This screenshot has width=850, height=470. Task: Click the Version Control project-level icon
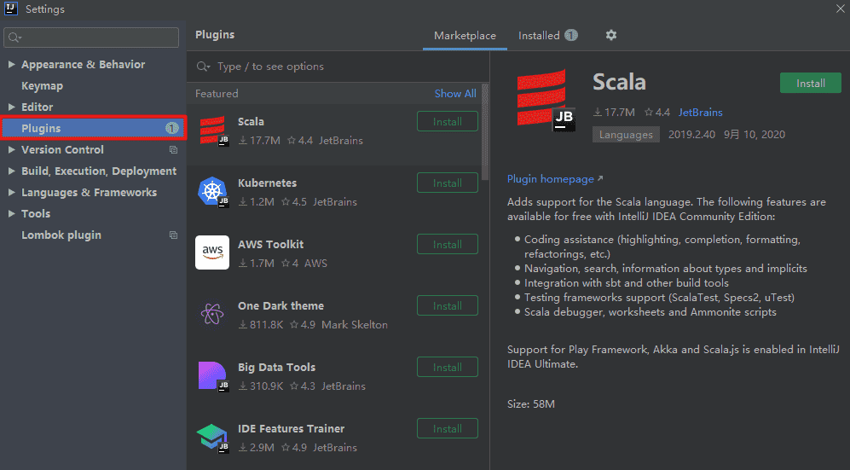[173, 149]
